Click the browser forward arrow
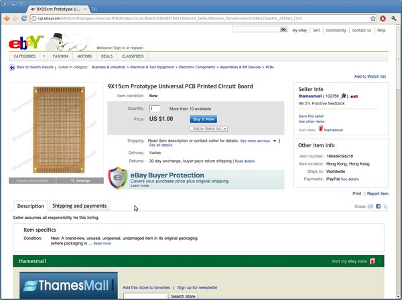Viewport: 402px width, 300px height. (x=15, y=19)
